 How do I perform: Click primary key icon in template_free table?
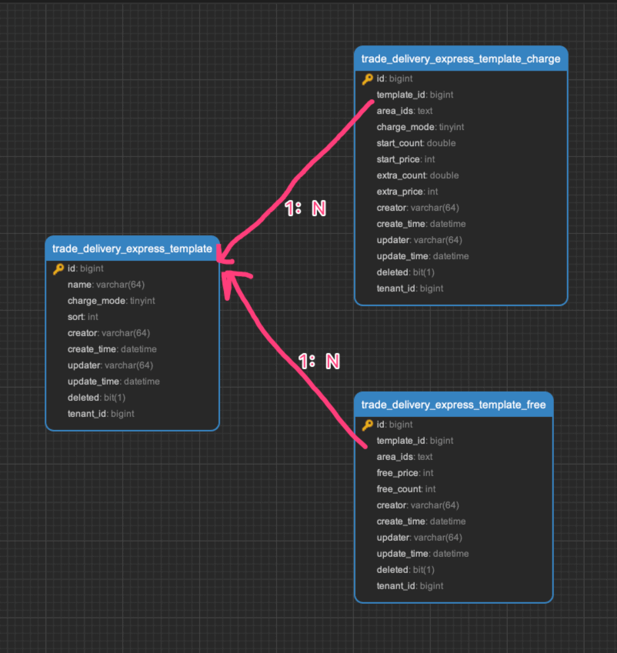(x=368, y=425)
